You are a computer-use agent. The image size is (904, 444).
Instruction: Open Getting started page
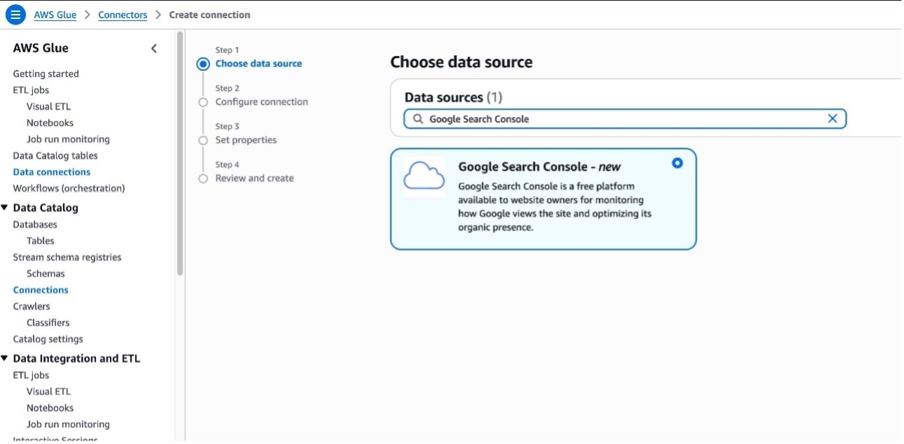45,74
